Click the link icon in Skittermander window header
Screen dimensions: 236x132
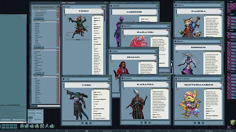pyautogui.click(x=176, y=79)
